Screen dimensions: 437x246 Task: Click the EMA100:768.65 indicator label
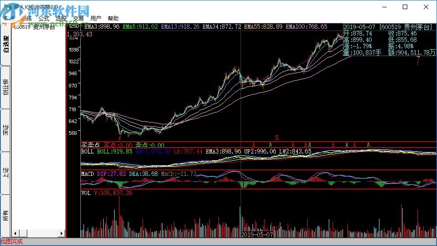(x=306, y=27)
